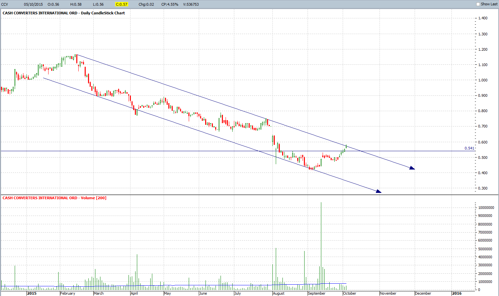Image resolution: width=499 pixels, height=296 pixels.
Task: Select the March label on time axis
Action: coord(99,293)
